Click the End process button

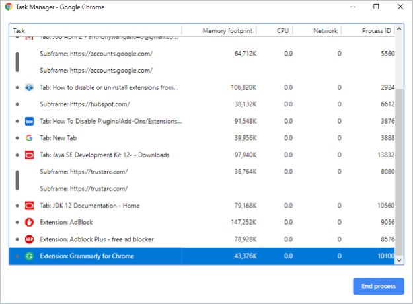coord(379,286)
